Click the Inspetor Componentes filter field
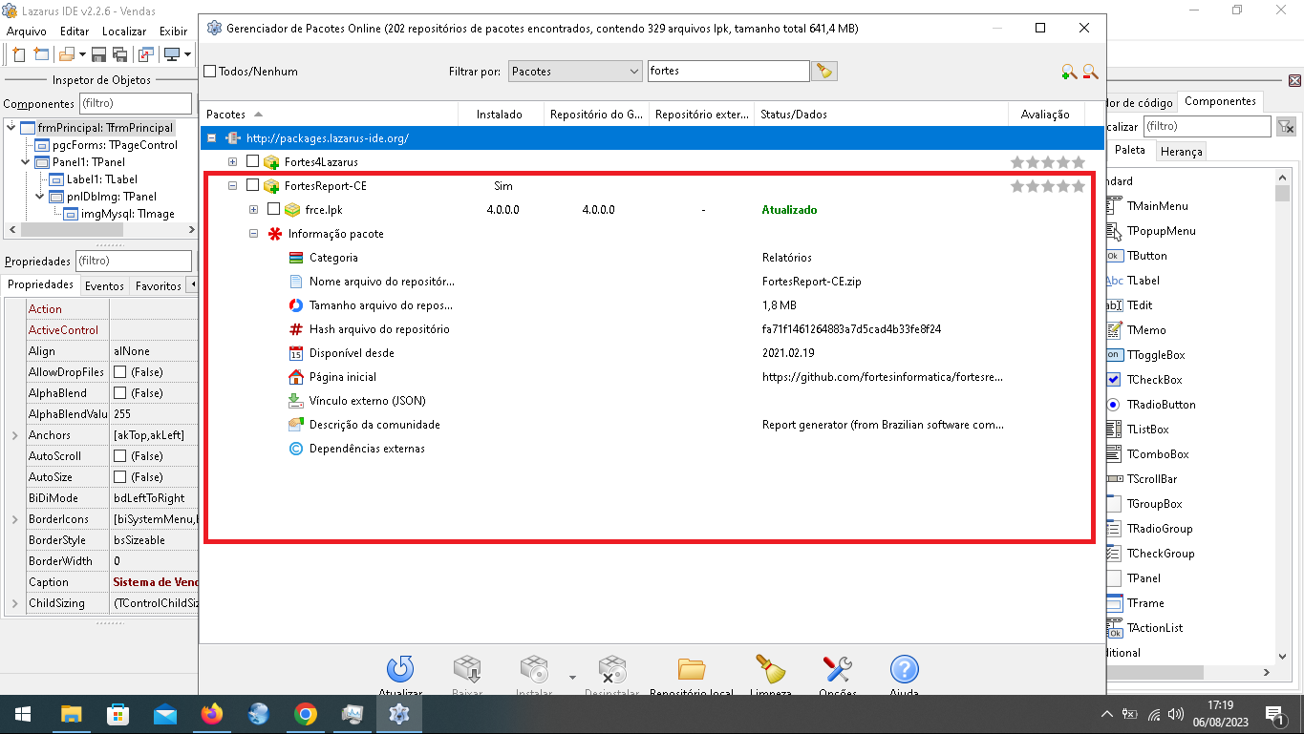Image resolution: width=1304 pixels, height=734 pixels. [x=135, y=103]
